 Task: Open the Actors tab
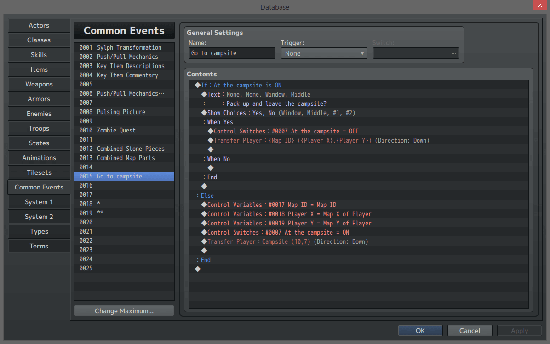pyautogui.click(x=39, y=25)
